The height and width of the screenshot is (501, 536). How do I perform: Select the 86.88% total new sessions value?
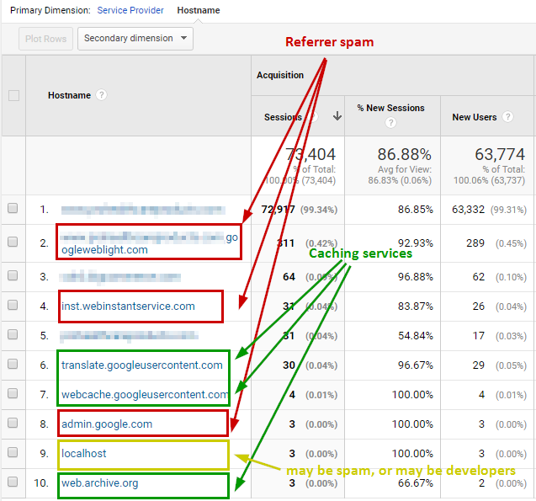click(x=405, y=154)
